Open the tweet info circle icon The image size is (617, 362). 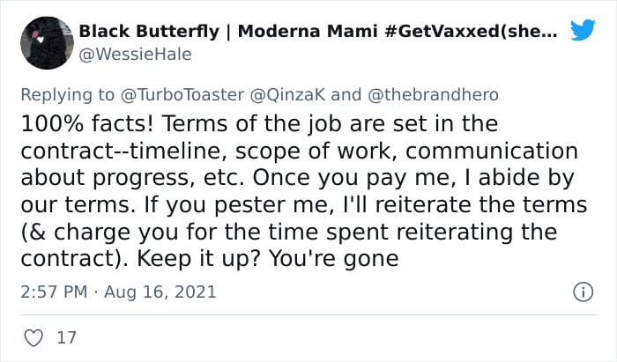pos(583,292)
